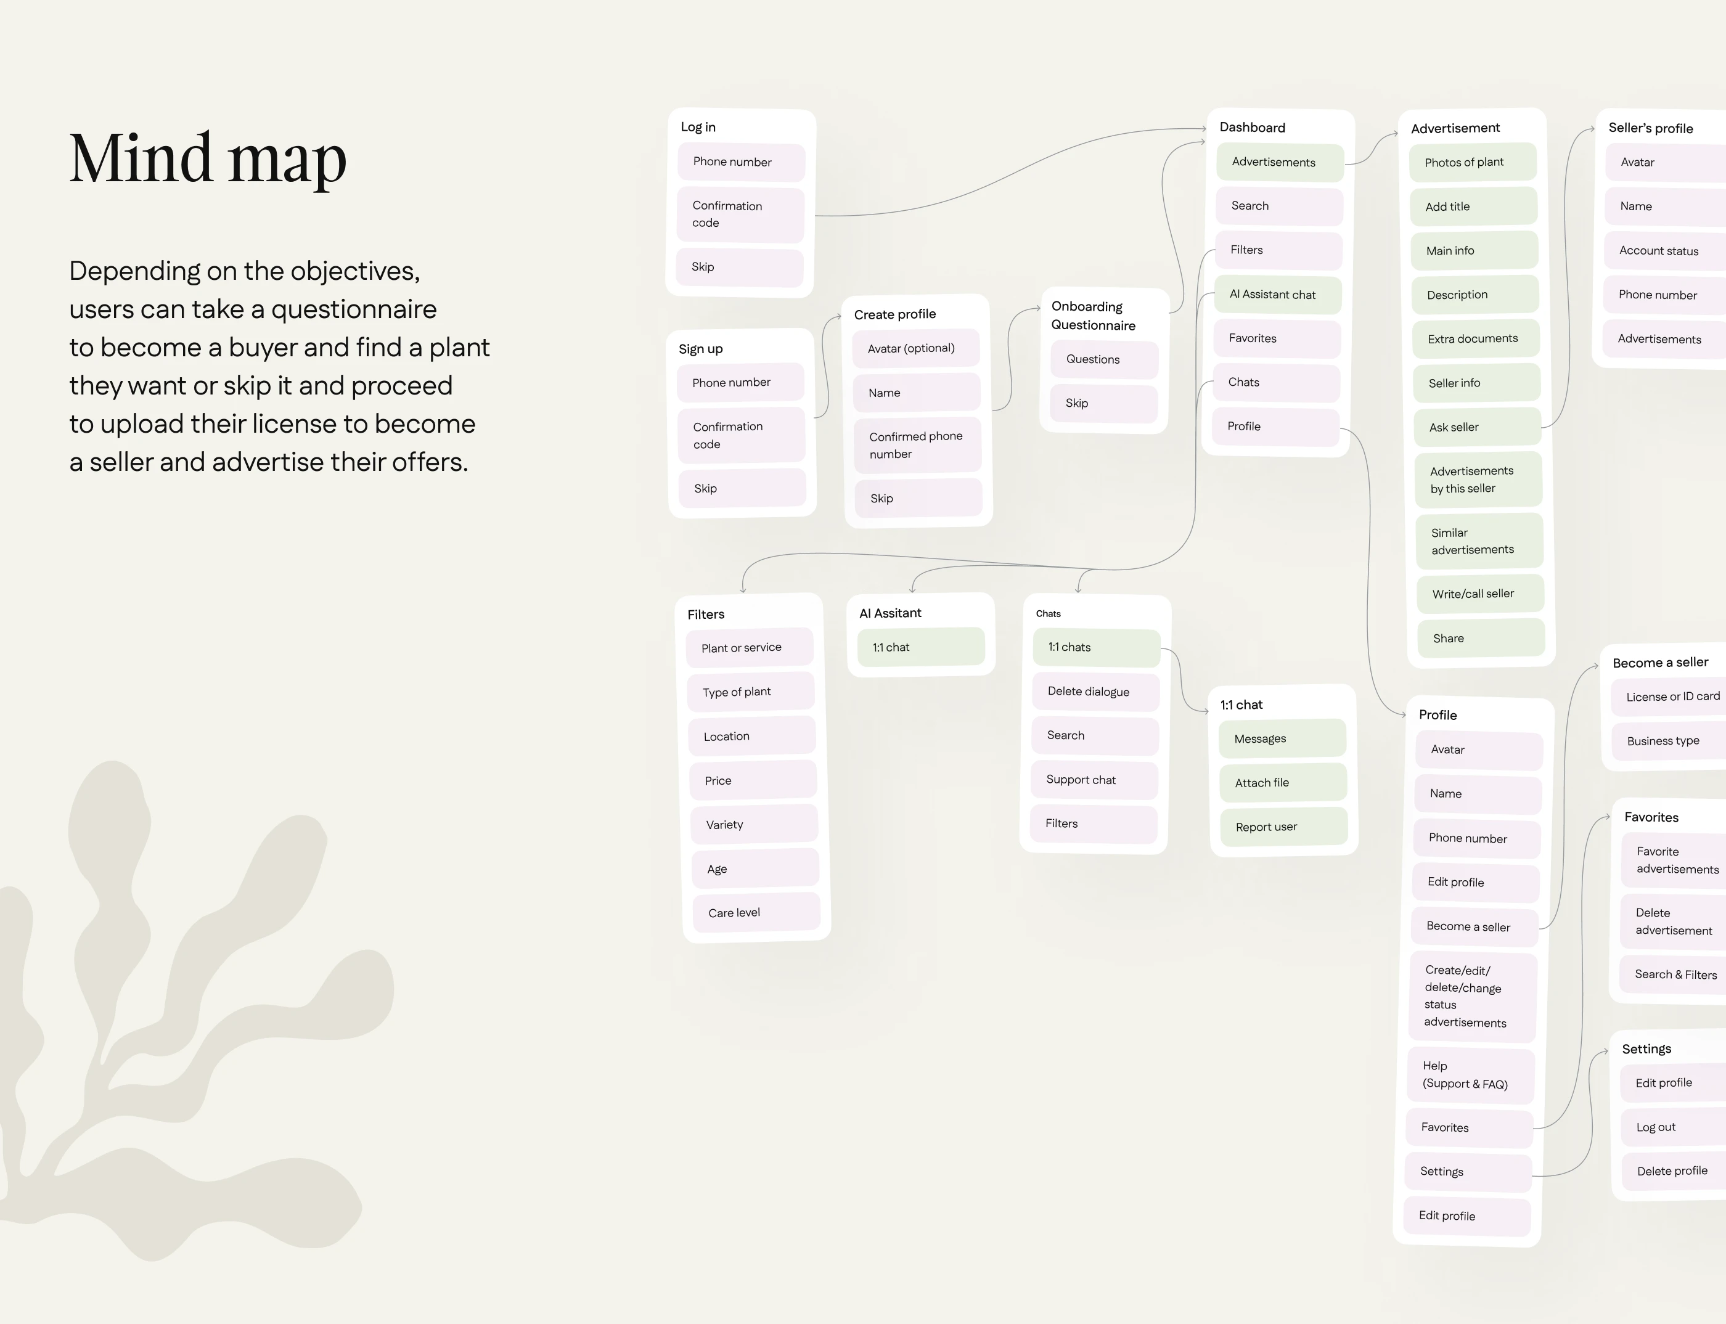Click Report user in 1:1 chat card
Viewport: 1726px width, 1324px height.
(x=1282, y=827)
